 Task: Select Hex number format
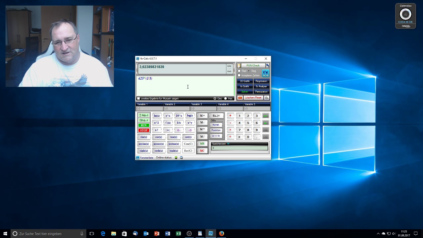click(x=226, y=99)
